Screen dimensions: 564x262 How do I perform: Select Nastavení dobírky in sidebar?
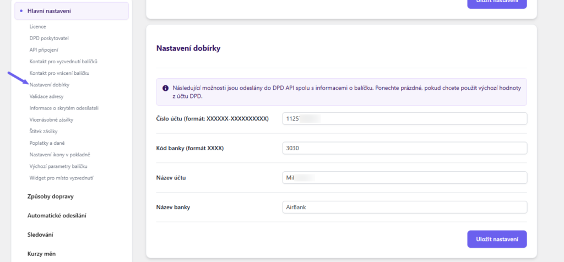tap(50, 85)
